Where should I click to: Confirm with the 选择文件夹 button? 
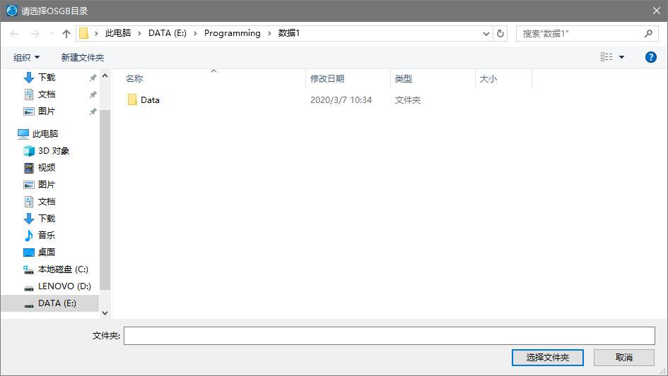(x=547, y=357)
